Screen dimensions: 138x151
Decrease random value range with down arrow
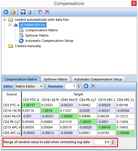tap(113, 143)
